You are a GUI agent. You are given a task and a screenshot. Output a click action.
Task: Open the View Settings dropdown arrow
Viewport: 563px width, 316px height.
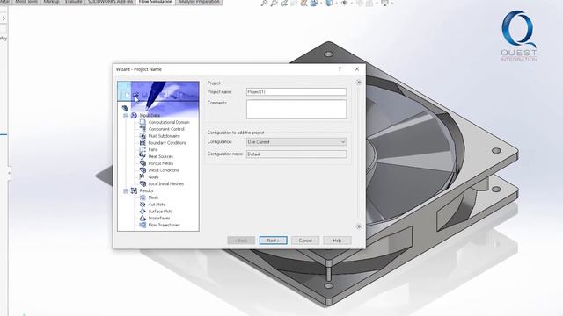click(391, 4)
